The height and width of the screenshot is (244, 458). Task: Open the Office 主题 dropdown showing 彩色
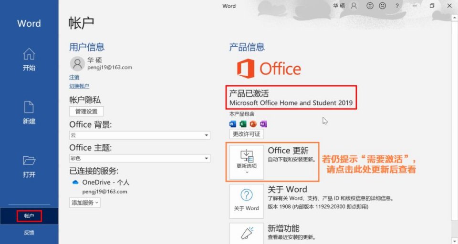click(140, 158)
